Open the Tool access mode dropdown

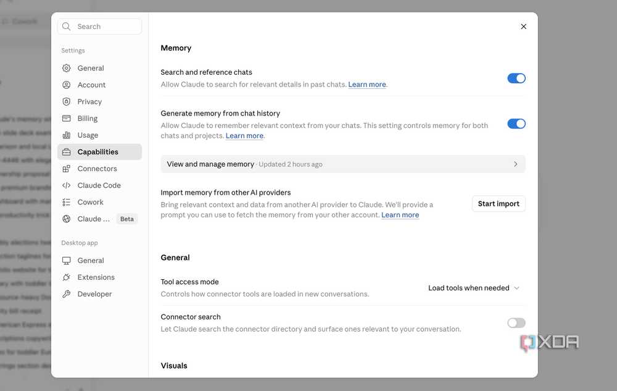click(x=474, y=288)
